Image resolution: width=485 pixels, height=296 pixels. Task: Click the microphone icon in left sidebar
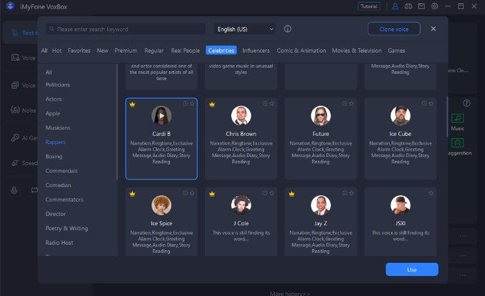pyautogui.click(x=14, y=190)
